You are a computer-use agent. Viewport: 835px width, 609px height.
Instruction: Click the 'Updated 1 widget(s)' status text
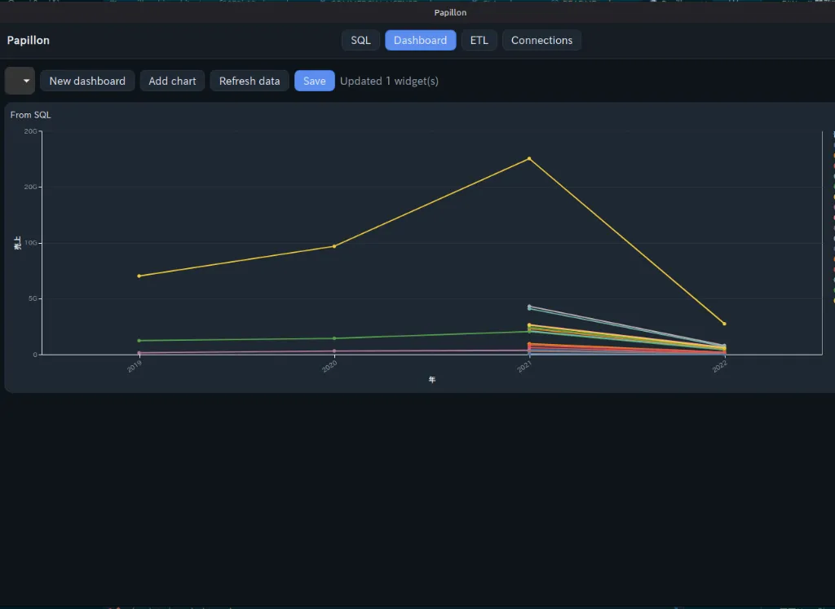pos(389,81)
